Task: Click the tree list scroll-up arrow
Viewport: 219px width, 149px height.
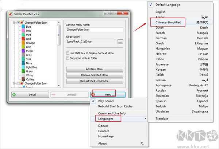Action: [x=59, y=23]
